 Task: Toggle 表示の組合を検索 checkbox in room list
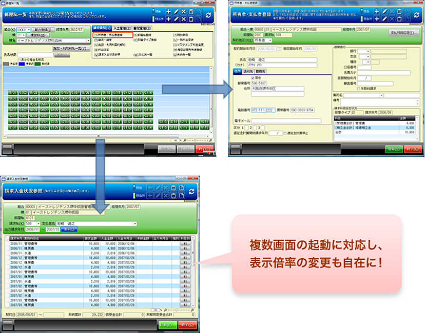(19, 60)
